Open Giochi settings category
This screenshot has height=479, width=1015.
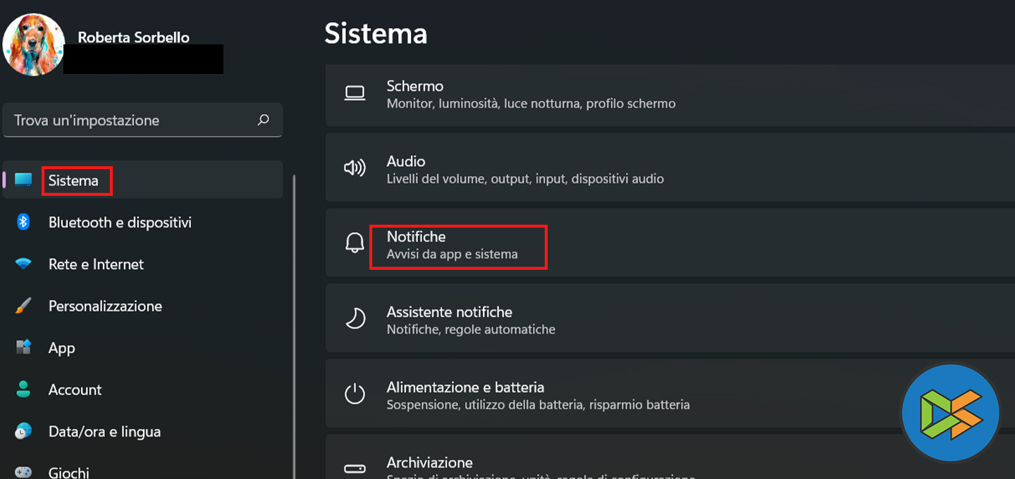coord(68,472)
